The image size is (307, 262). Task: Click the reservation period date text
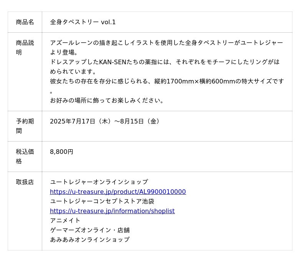point(106,122)
